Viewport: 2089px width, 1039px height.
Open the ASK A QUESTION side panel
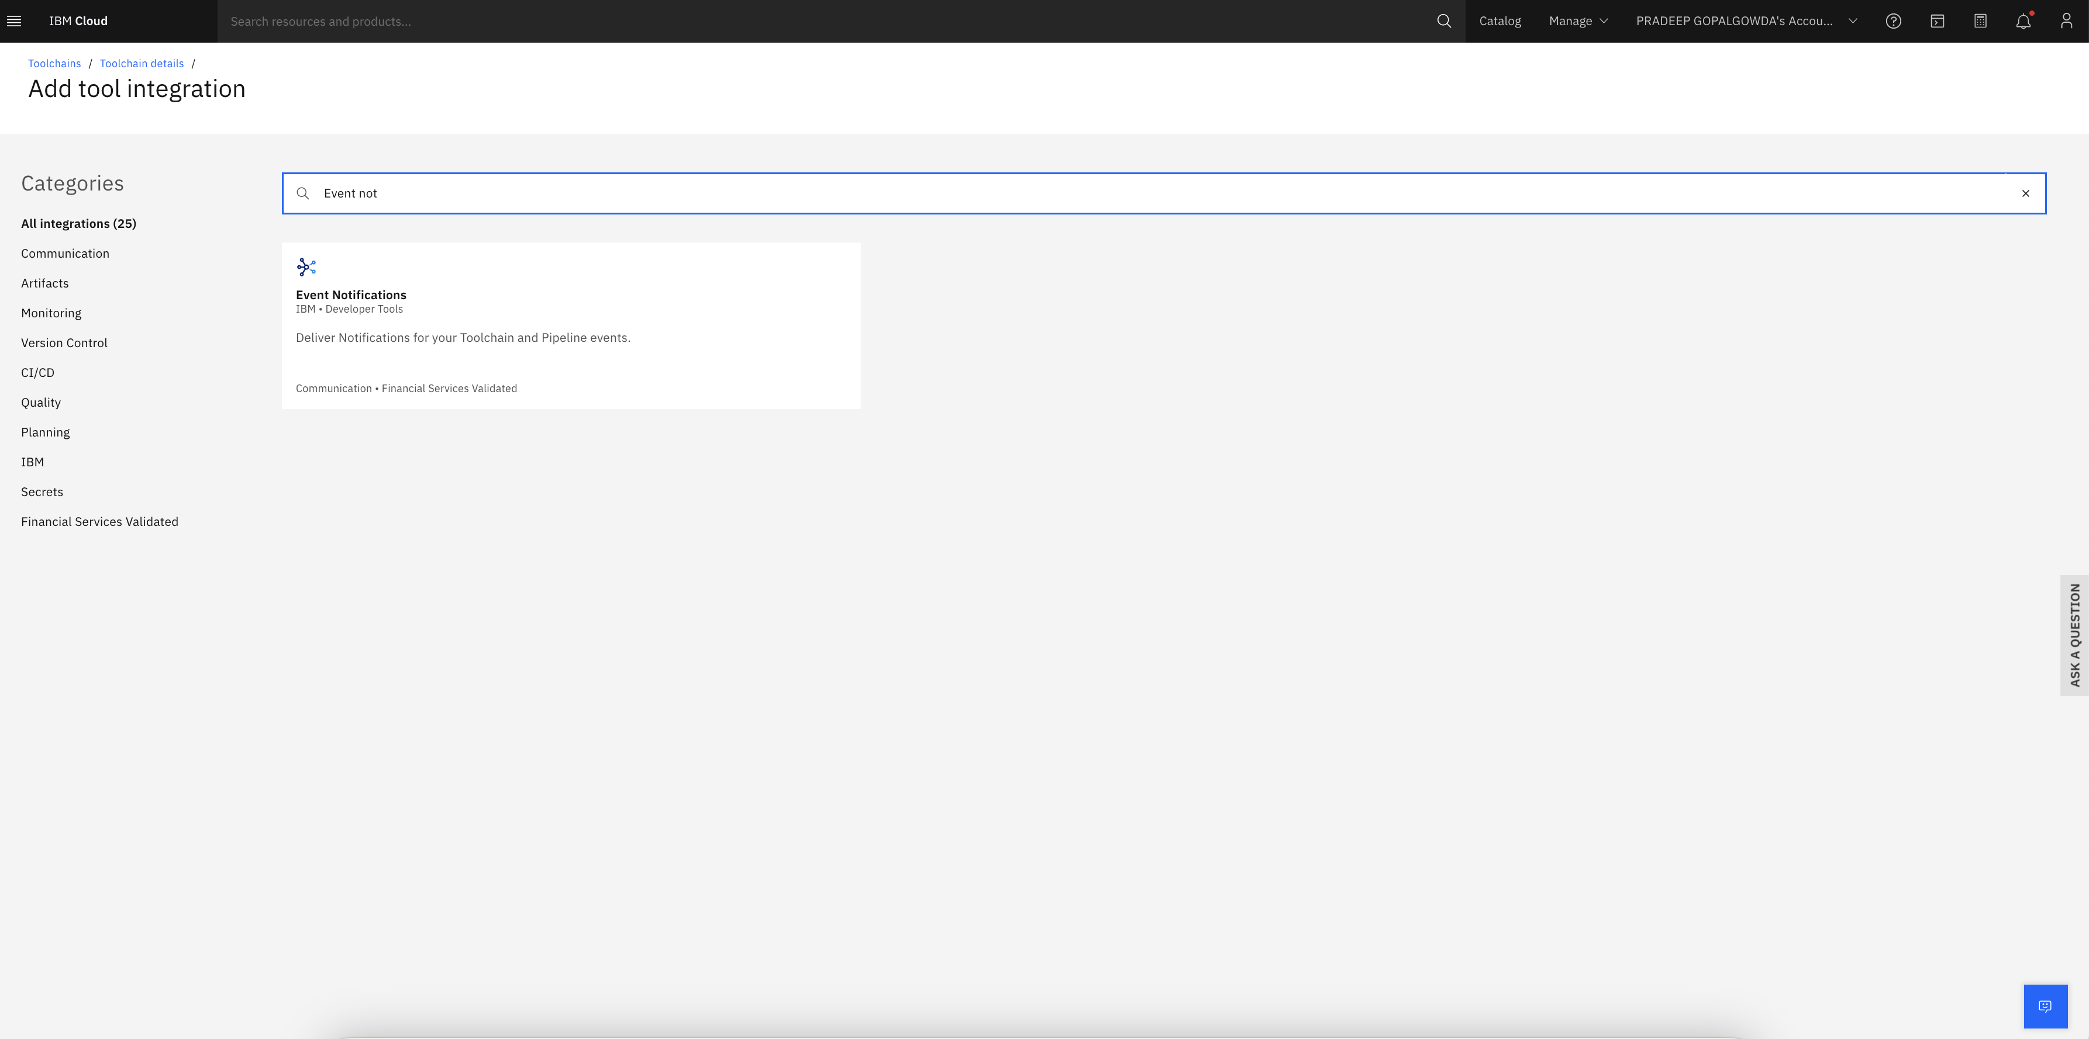[2075, 635]
